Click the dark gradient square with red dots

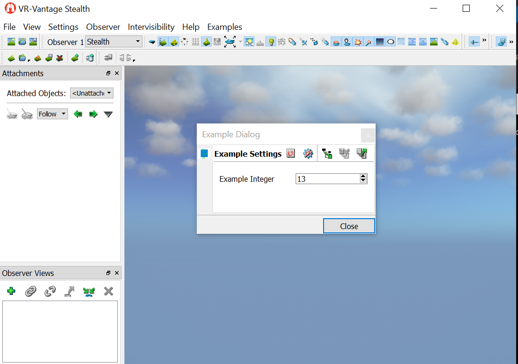point(379,42)
